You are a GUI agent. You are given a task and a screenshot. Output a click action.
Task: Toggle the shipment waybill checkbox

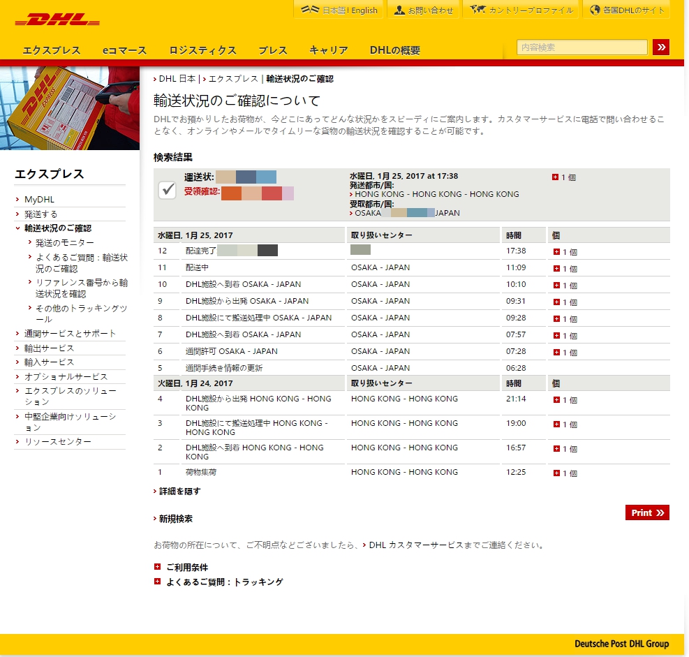tap(167, 190)
